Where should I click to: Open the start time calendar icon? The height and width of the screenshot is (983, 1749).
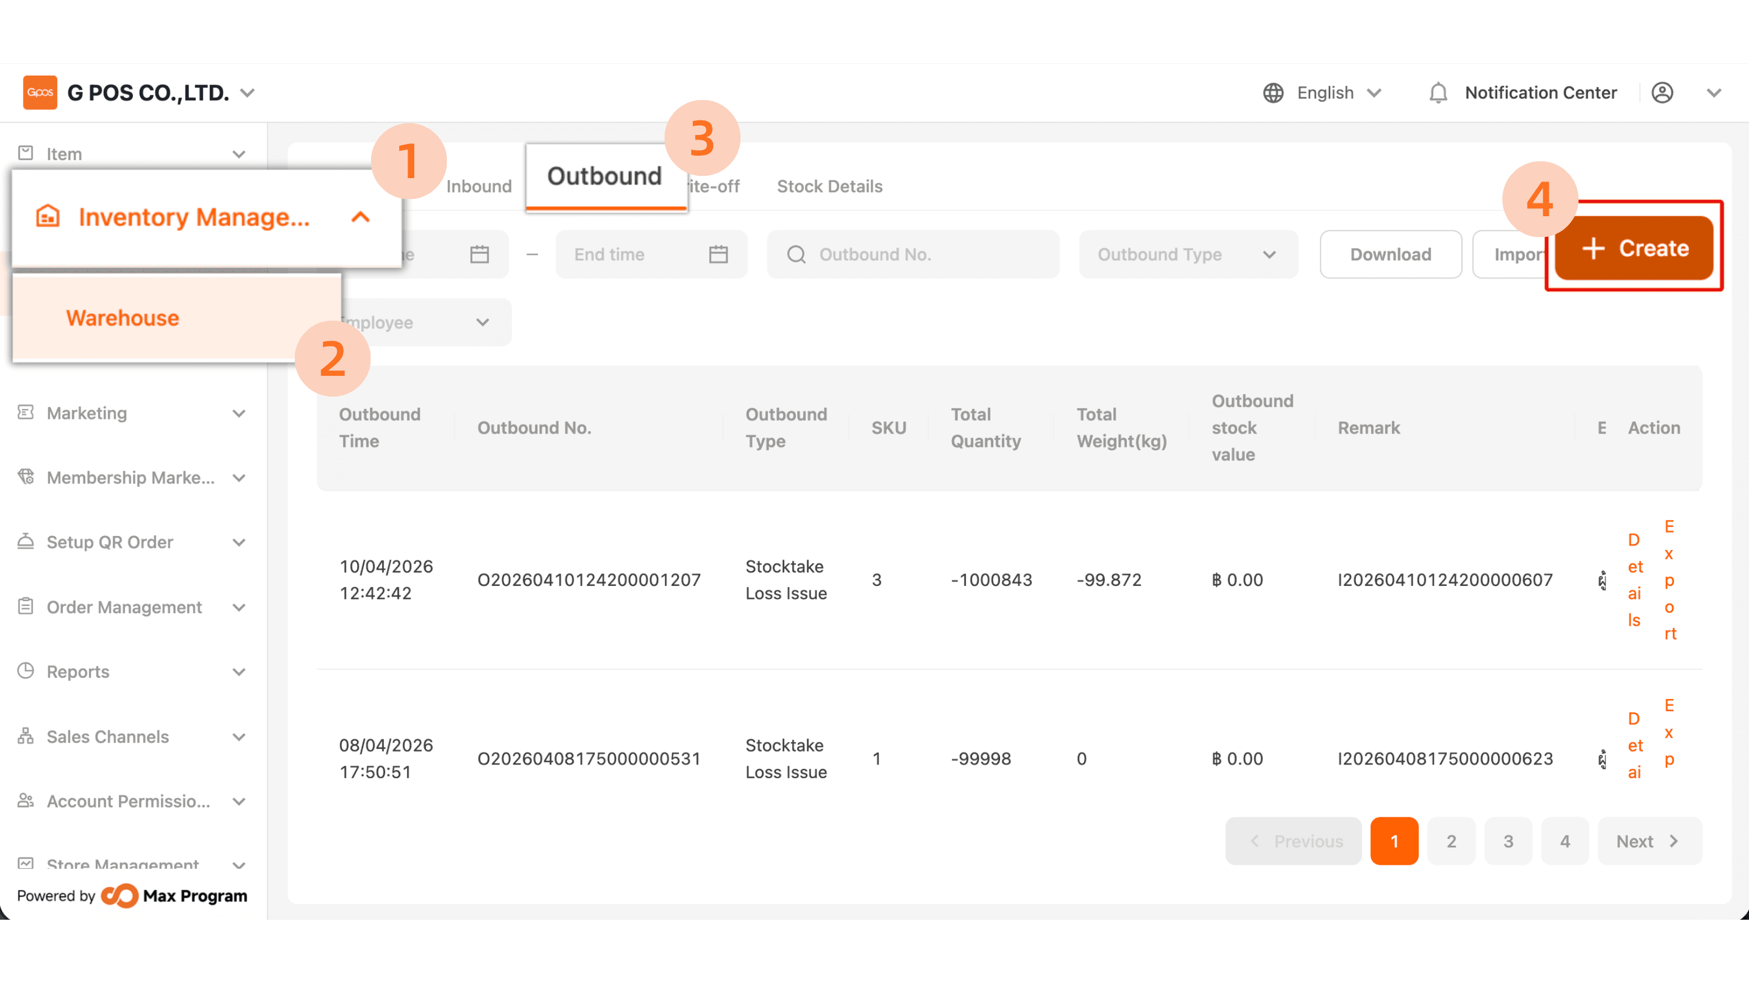tap(479, 254)
